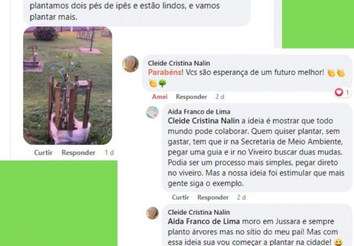354x246 pixels.
Task: Reply to Aida Franco de Lima's comment
Action: 213,197
